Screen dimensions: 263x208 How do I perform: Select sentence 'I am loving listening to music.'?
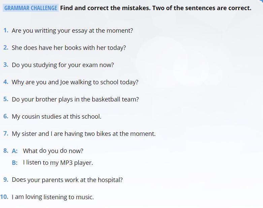(53, 197)
